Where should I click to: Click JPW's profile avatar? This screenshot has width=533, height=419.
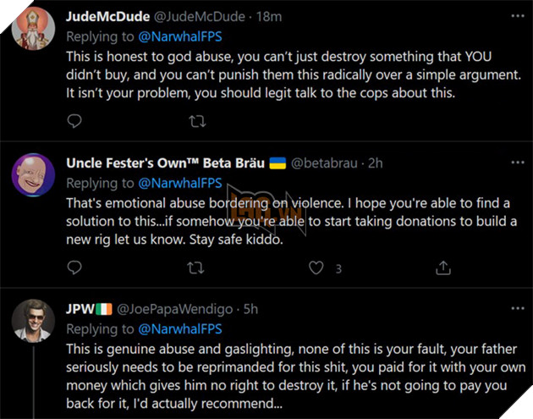[x=33, y=322]
